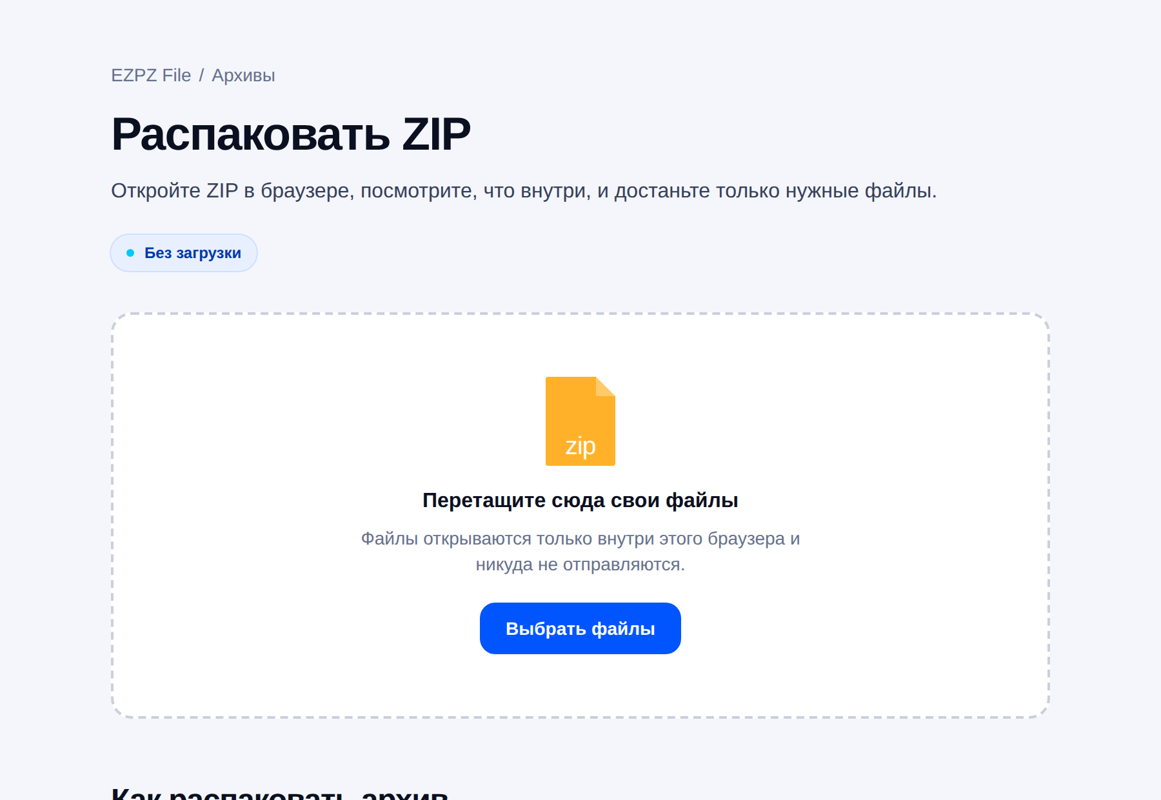
Task: Click the Выбрать файлы button
Action: coord(580,628)
